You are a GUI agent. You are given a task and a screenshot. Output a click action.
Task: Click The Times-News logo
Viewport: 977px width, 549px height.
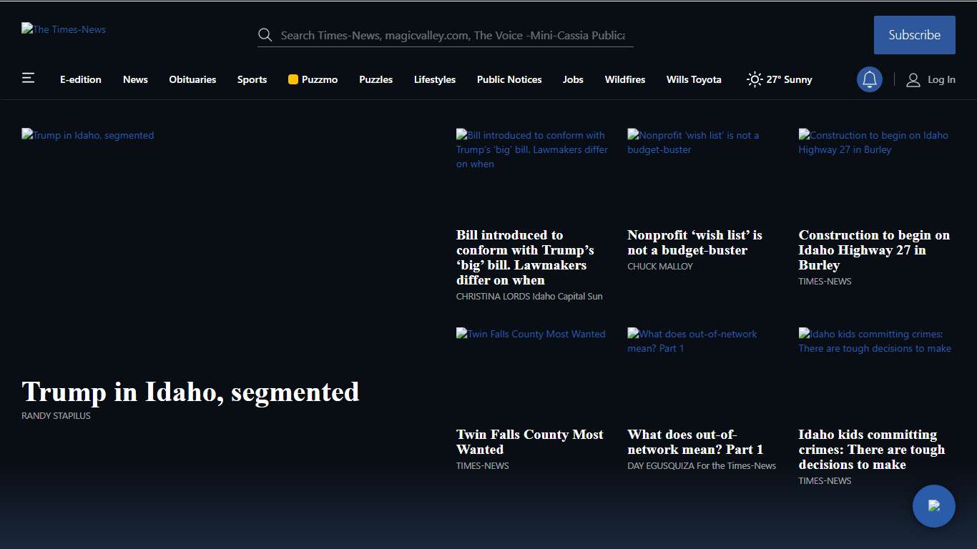pos(63,29)
